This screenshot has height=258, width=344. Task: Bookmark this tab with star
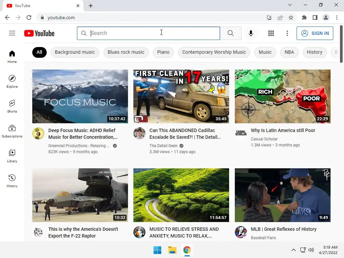(291, 17)
